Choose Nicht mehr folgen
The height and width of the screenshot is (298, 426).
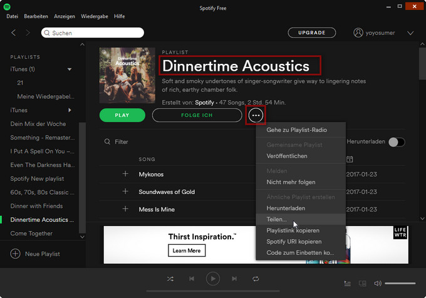point(301,182)
